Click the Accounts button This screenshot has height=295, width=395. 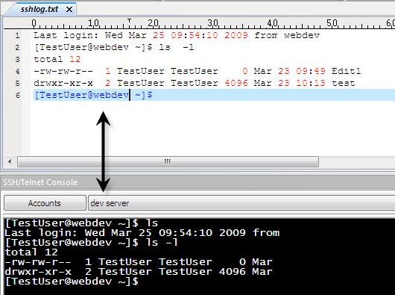pyautogui.click(x=45, y=203)
